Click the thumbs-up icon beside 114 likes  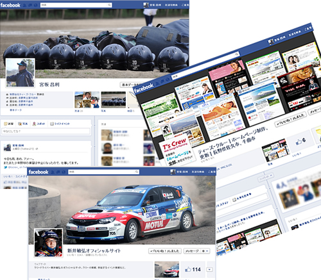[x=188, y=269]
